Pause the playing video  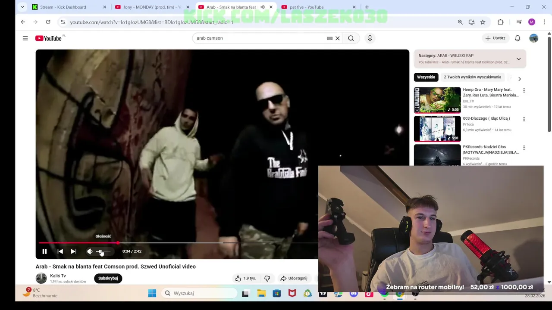[x=44, y=251]
